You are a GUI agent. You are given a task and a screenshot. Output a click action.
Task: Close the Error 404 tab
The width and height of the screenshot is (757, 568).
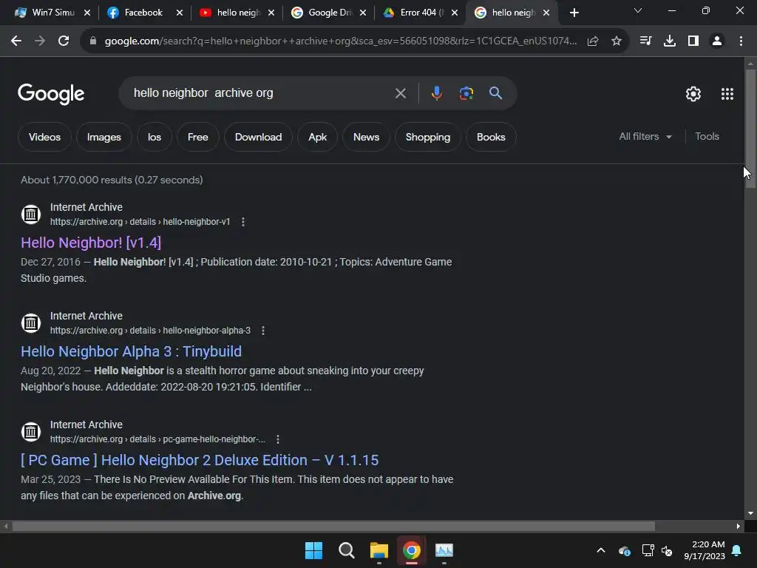[455, 13]
